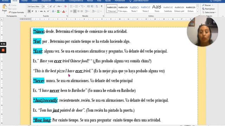This screenshot has height=126, width=225.
Task: Justify the paragraph text
Action: pos(82,11)
